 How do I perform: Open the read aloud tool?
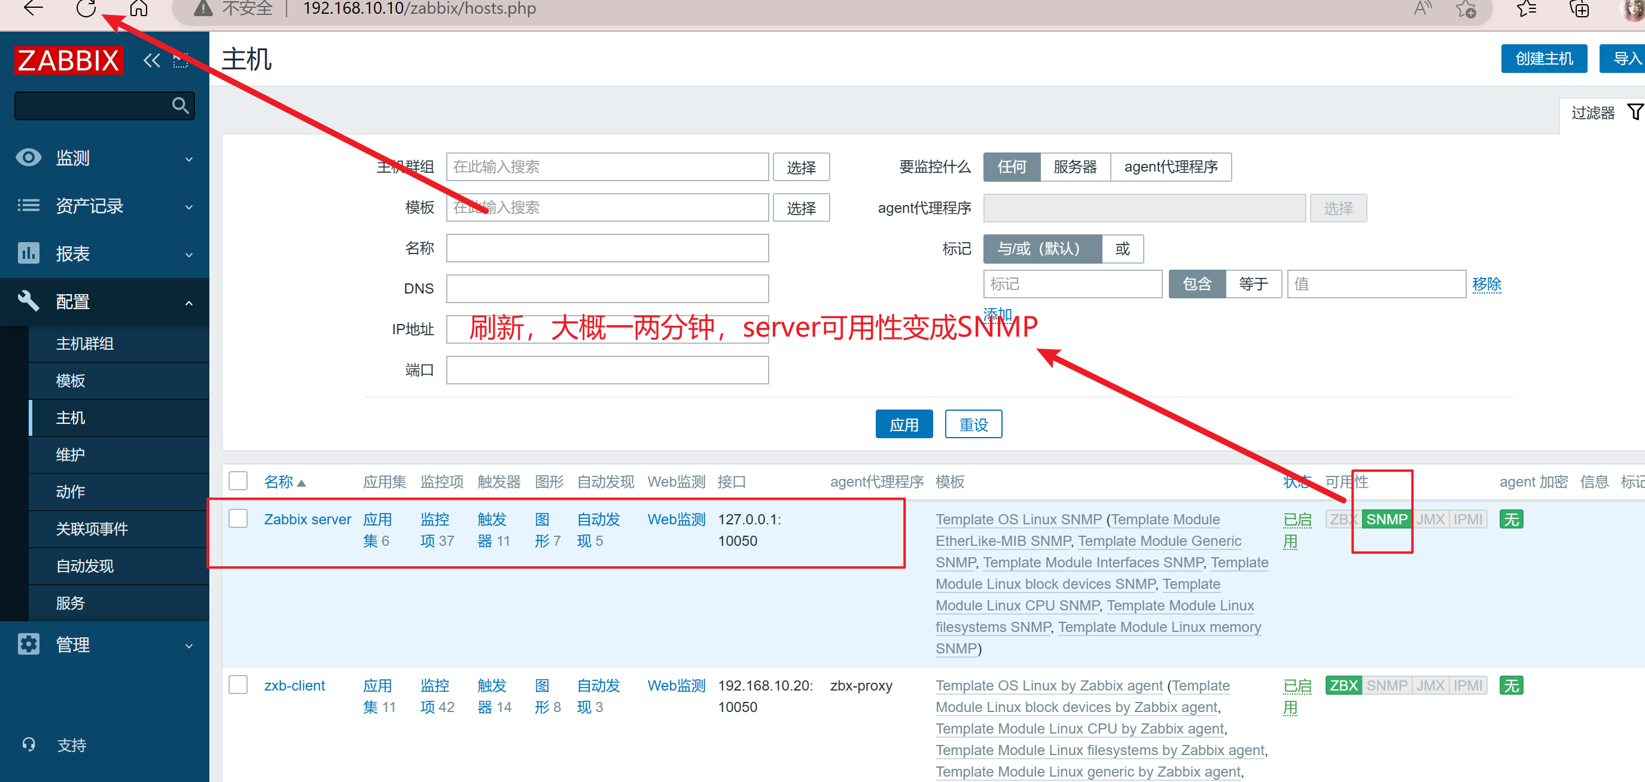pos(1422,8)
